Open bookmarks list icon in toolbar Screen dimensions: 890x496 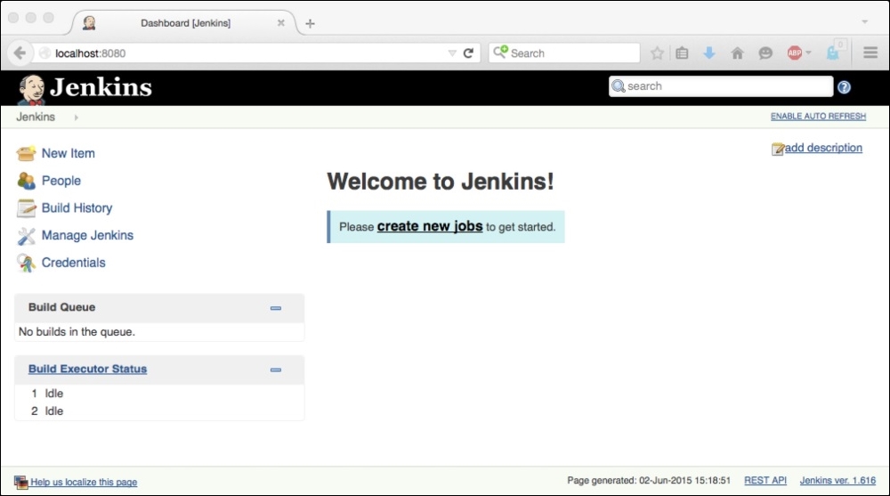[x=682, y=53]
